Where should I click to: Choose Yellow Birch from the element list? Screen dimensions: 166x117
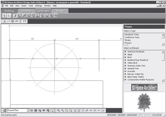coord(133,63)
